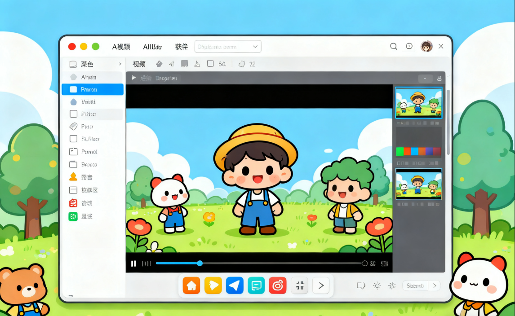515x316 pixels.
Task: Click the red Weibo-style icon in dock
Action: click(x=278, y=285)
